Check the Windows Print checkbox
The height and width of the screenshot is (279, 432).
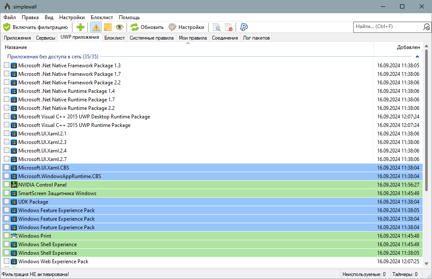(7, 236)
